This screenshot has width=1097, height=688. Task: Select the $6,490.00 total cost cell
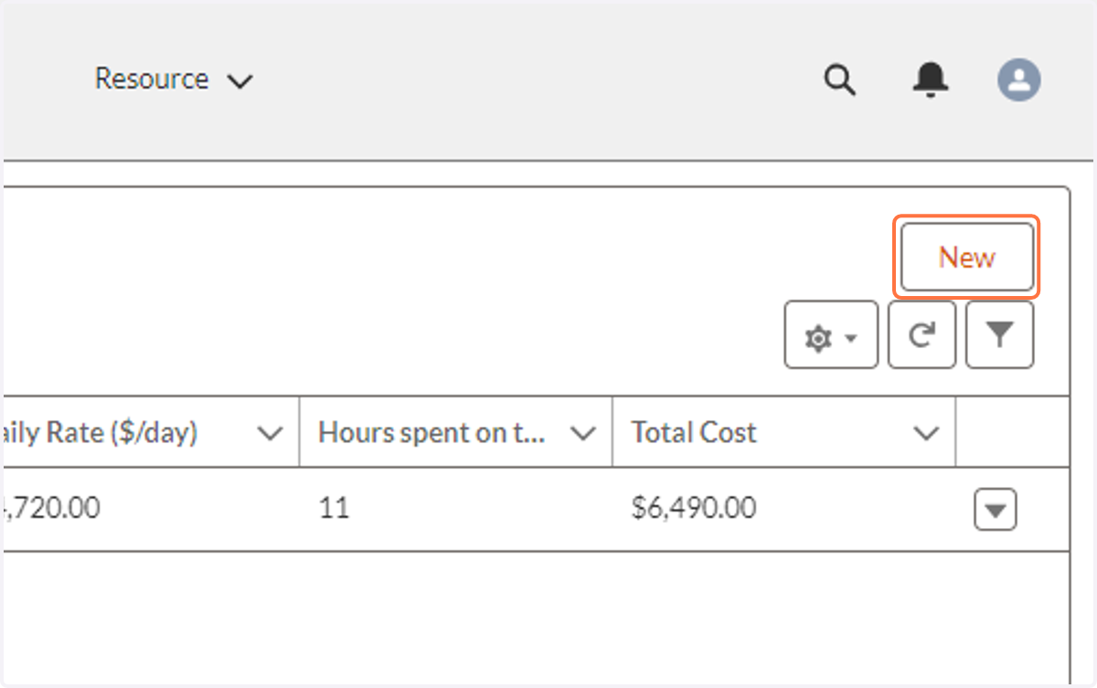click(x=783, y=509)
